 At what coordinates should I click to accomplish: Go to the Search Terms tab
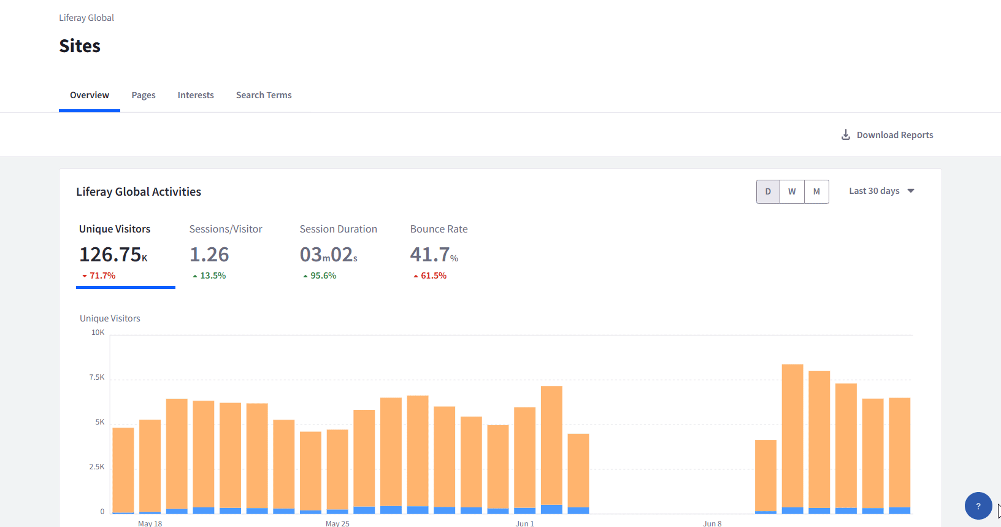click(264, 95)
